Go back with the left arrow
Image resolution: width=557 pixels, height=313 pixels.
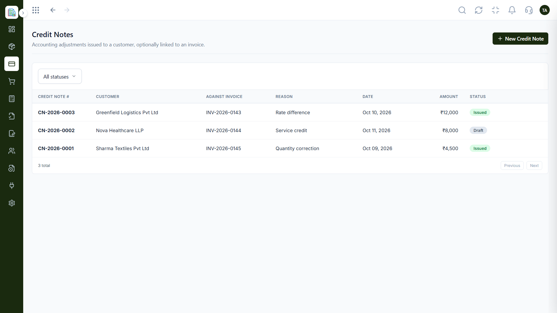(x=53, y=10)
